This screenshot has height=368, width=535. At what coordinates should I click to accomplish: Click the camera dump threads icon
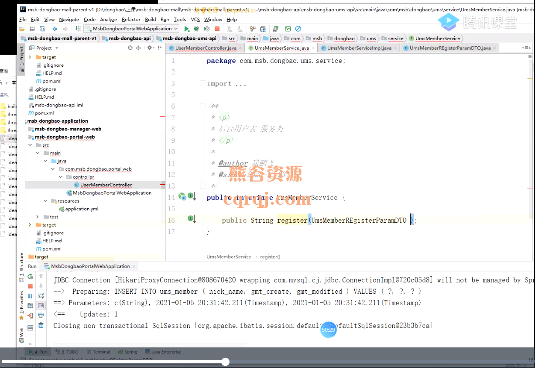[30, 306]
